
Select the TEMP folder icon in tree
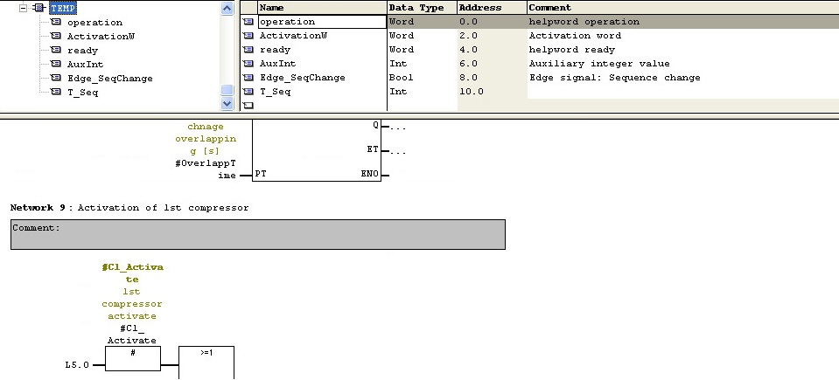38,8
